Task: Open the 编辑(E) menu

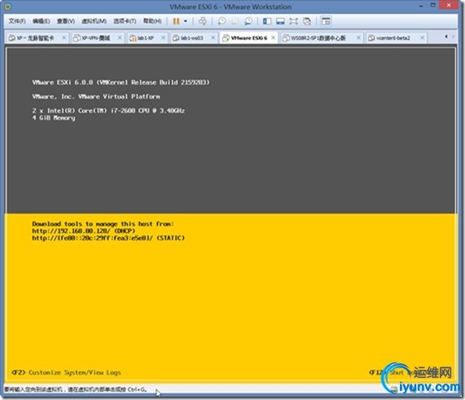Action: (41, 21)
